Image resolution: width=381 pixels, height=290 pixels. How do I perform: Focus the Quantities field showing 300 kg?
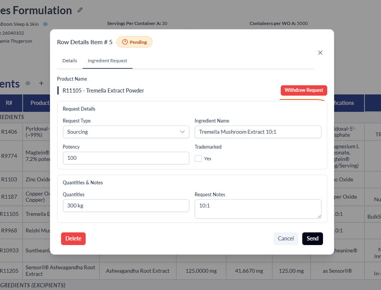(x=126, y=205)
